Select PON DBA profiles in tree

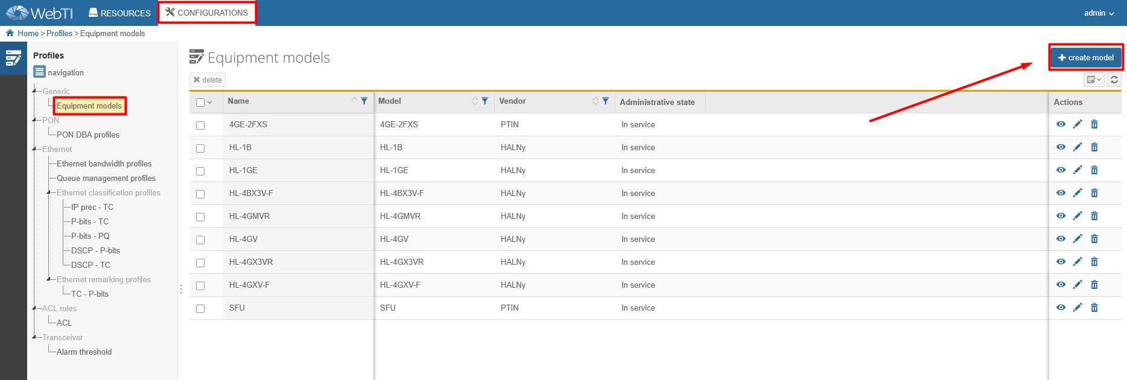click(88, 135)
